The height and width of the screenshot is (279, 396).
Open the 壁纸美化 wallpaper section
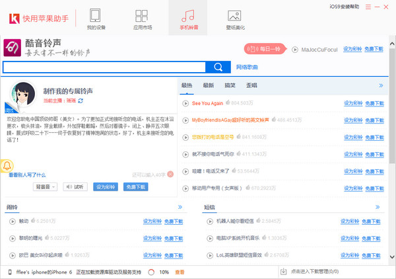234,19
